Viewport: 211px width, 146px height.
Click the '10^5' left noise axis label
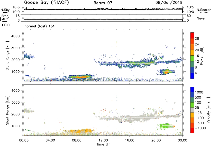[16, 7]
